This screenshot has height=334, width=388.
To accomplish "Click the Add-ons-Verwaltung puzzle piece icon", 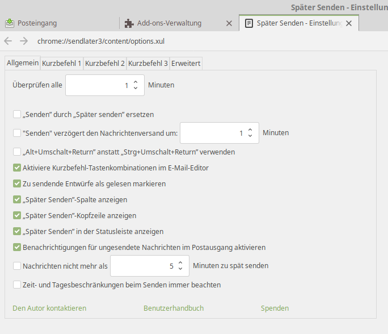I will click(129, 23).
